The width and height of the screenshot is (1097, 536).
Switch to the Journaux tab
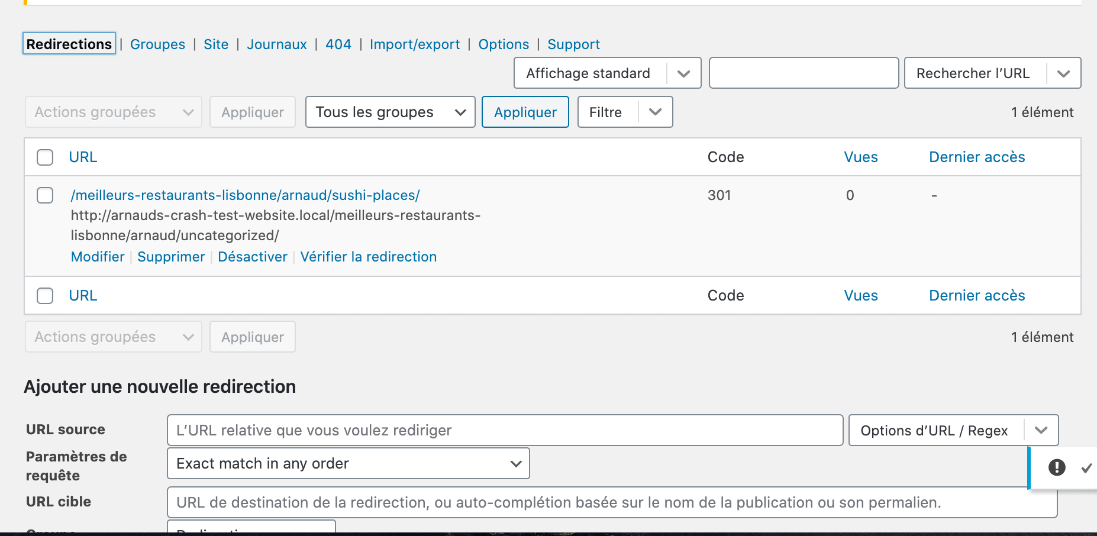coord(276,44)
